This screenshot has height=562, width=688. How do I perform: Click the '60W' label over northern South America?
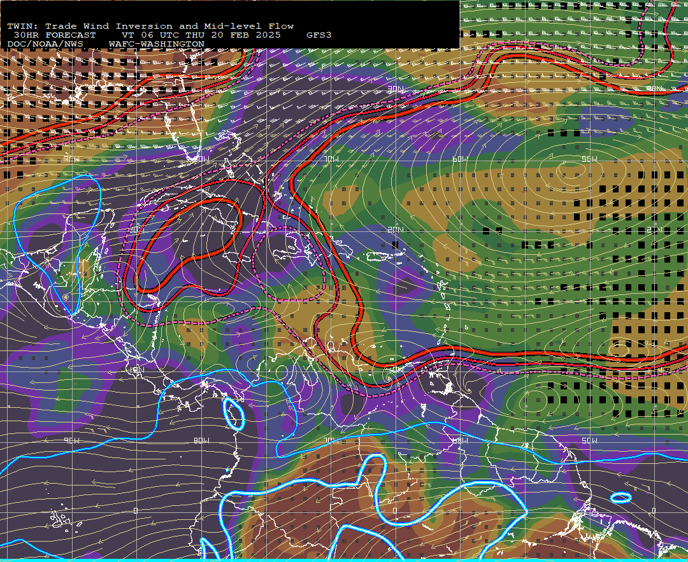[x=460, y=440]
